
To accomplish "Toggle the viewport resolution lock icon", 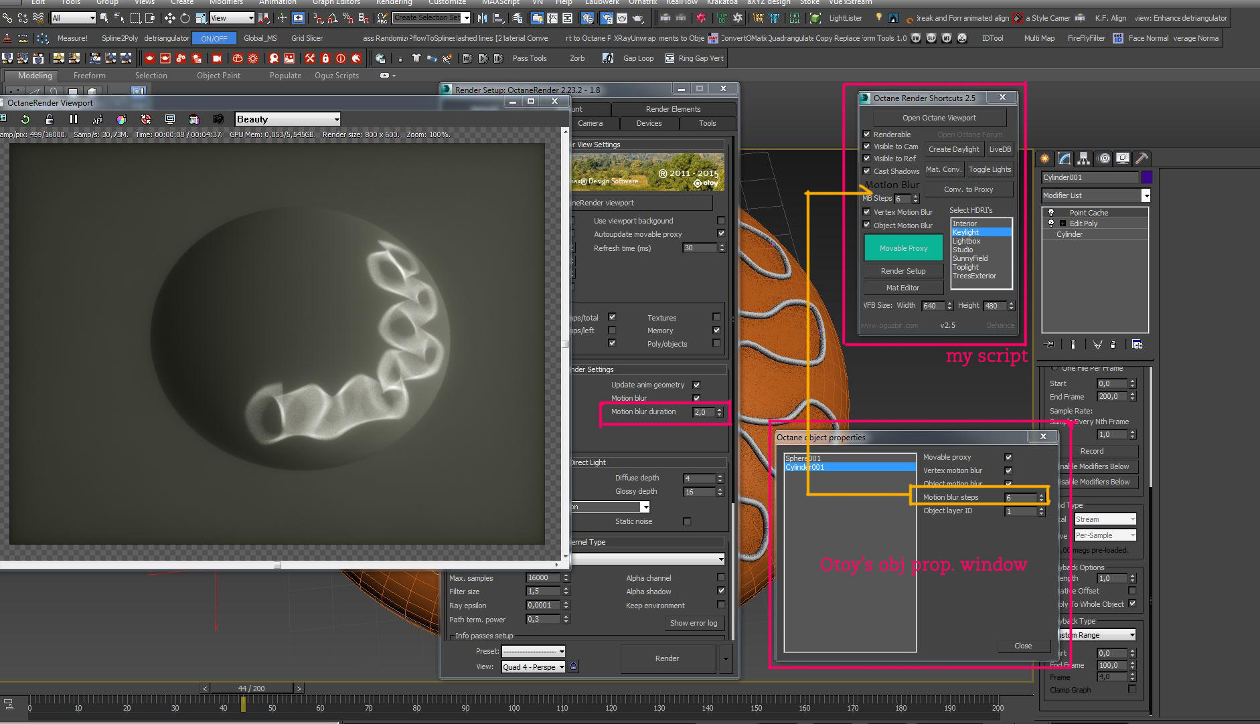I will [x=49, y=119].
